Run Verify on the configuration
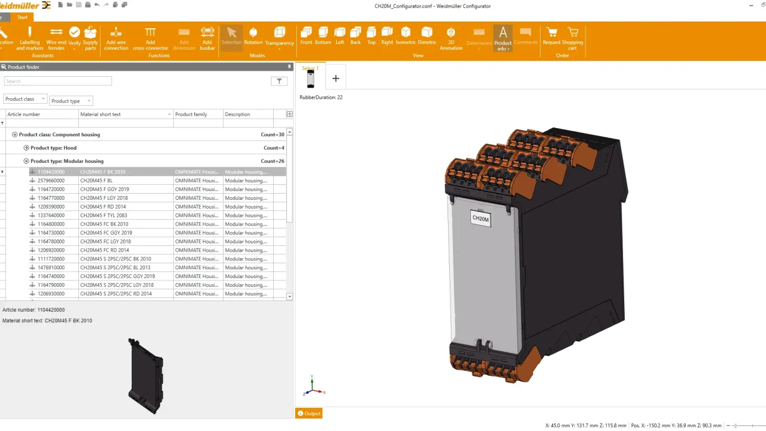766x431 pixels. click(x=75, y=35)
